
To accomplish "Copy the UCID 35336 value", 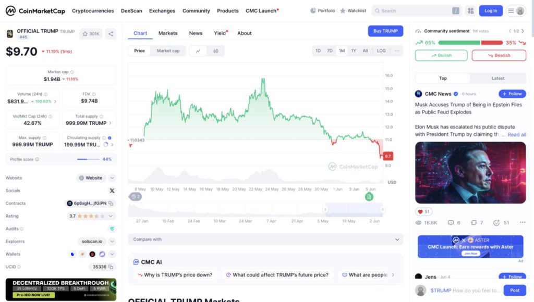I will 111,267.
